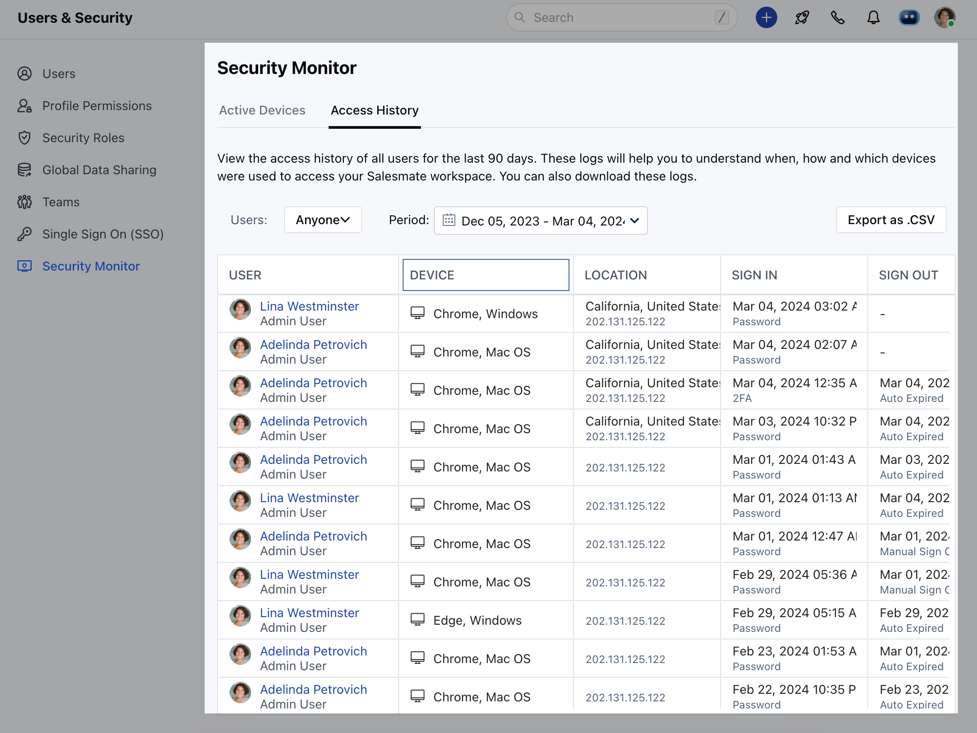Click the Teams group icon in sidebar
The height and width of the screenshot is (733, 977).
coord(25,202)
